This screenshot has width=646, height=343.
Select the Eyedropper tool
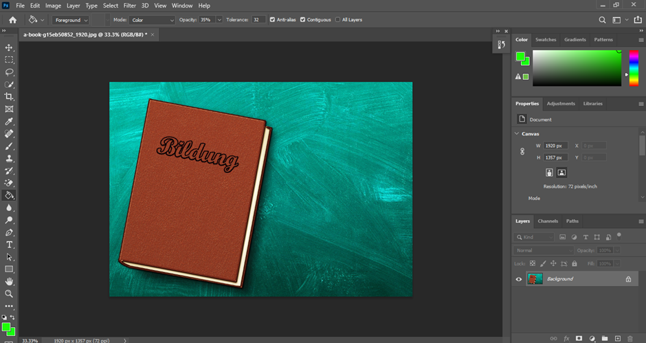coord(9,121)
